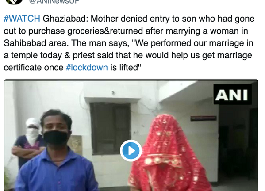Click the small signboard on the wall
Image resolution: width=265 pixels, height=191 pixels.
coord(204,118)
